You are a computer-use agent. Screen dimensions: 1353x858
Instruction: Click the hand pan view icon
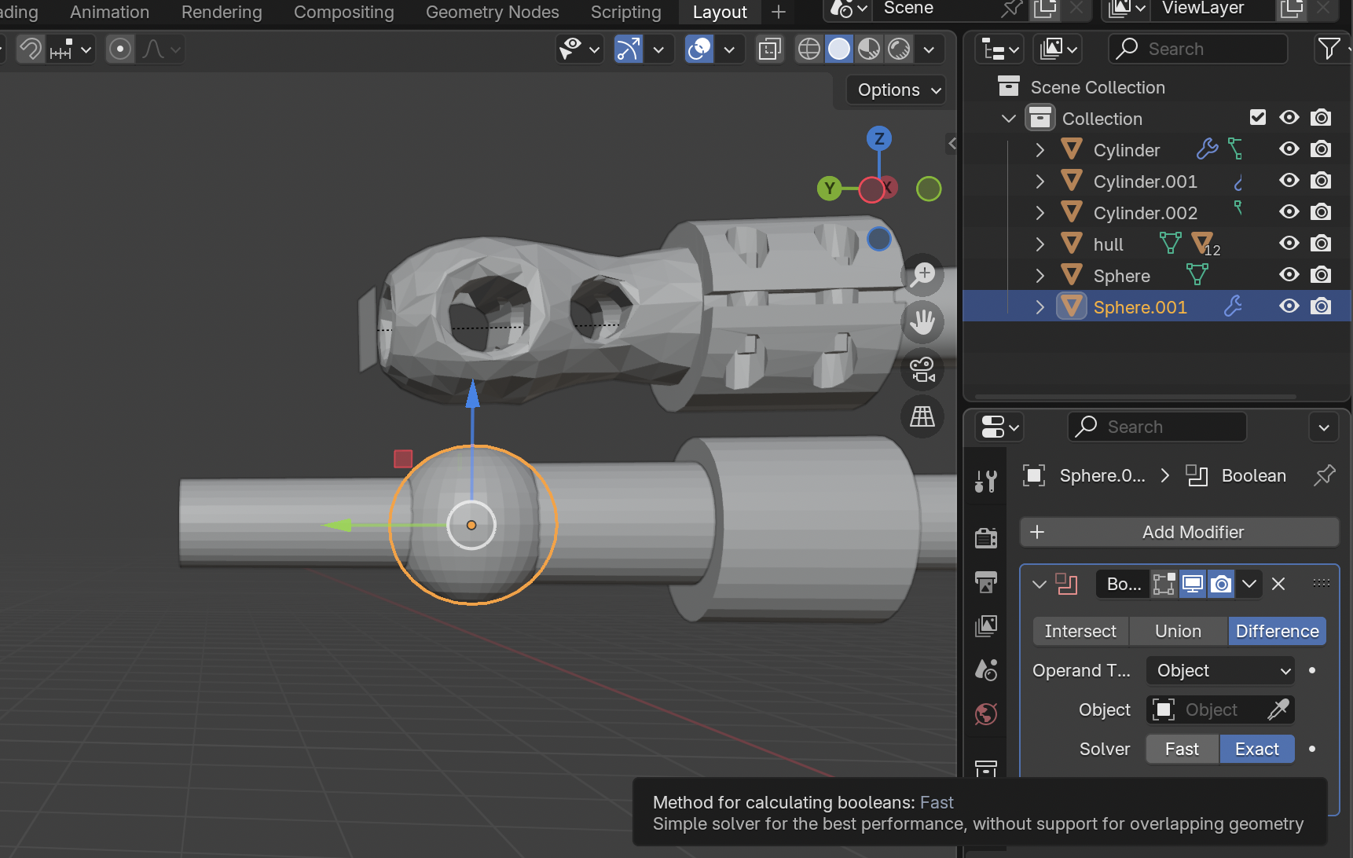click(x=922, y=322)
